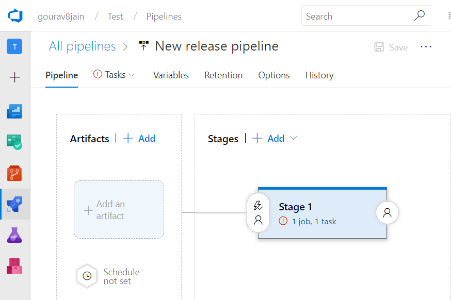
Task: Click the Azure DevOps logo icon
Action: (15, 16)
